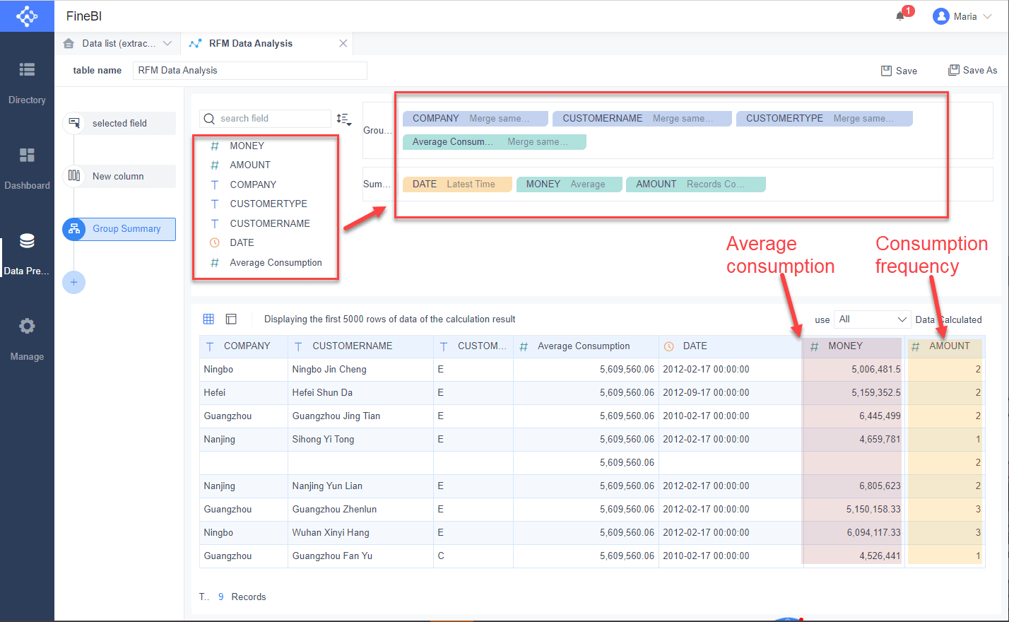
Task: Select the New column step
Action: (x=119, y=176)
